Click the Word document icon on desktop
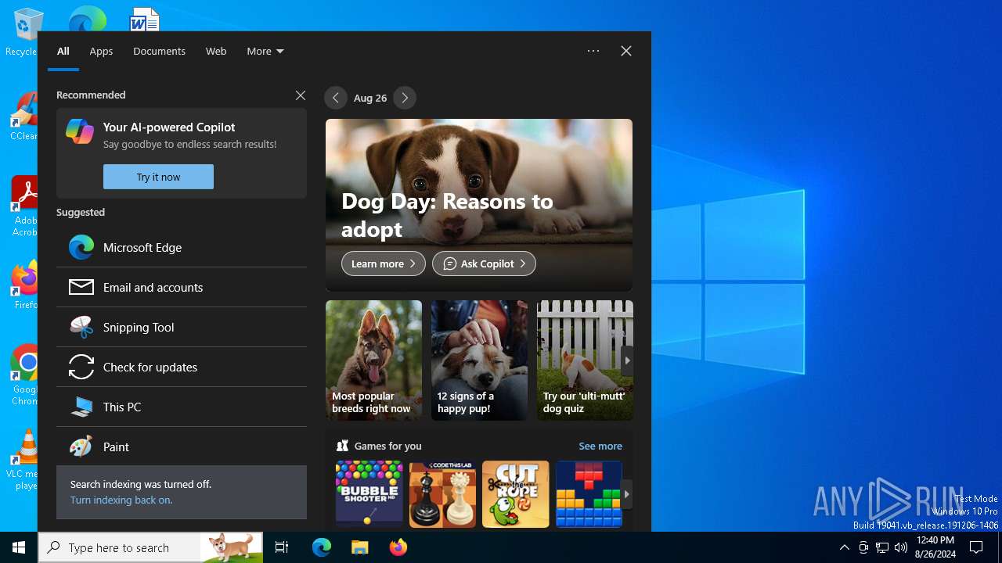The height and width of the screenshot is (563, 1002). pyautogui.click(x=144, y=19)
